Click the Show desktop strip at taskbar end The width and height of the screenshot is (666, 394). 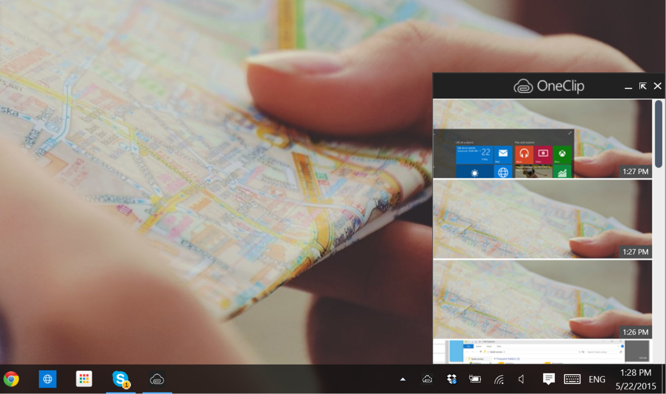(x=664, y=379)
